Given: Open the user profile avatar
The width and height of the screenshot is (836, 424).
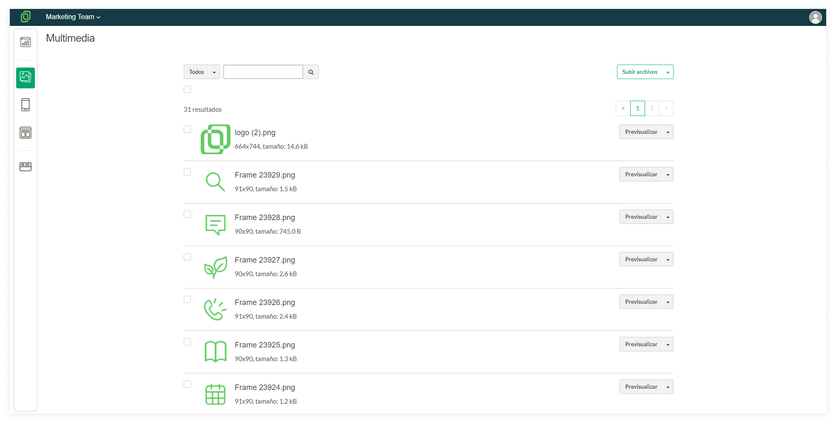Looking at the screenshot, I should point(815,17).
